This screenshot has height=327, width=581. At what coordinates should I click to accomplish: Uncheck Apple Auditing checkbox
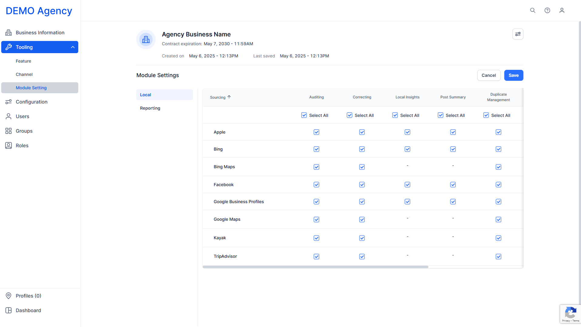pyautogui.click(x=316, y=132)
